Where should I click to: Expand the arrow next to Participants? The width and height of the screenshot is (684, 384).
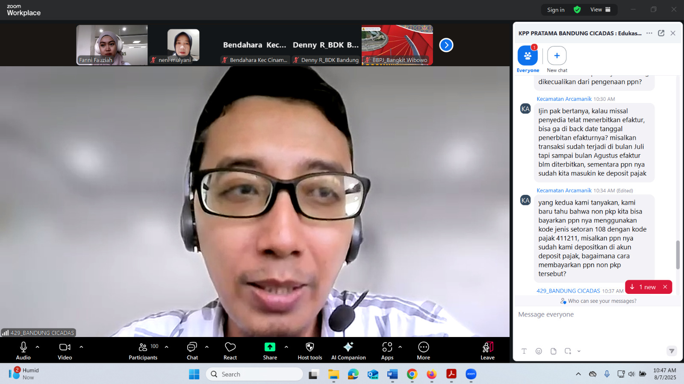tap(167, 347)
